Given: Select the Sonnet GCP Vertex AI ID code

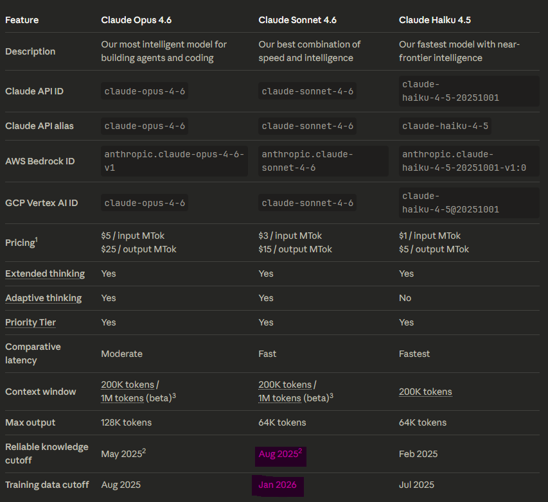Looking at the screenshot, I should click(308, 203).
